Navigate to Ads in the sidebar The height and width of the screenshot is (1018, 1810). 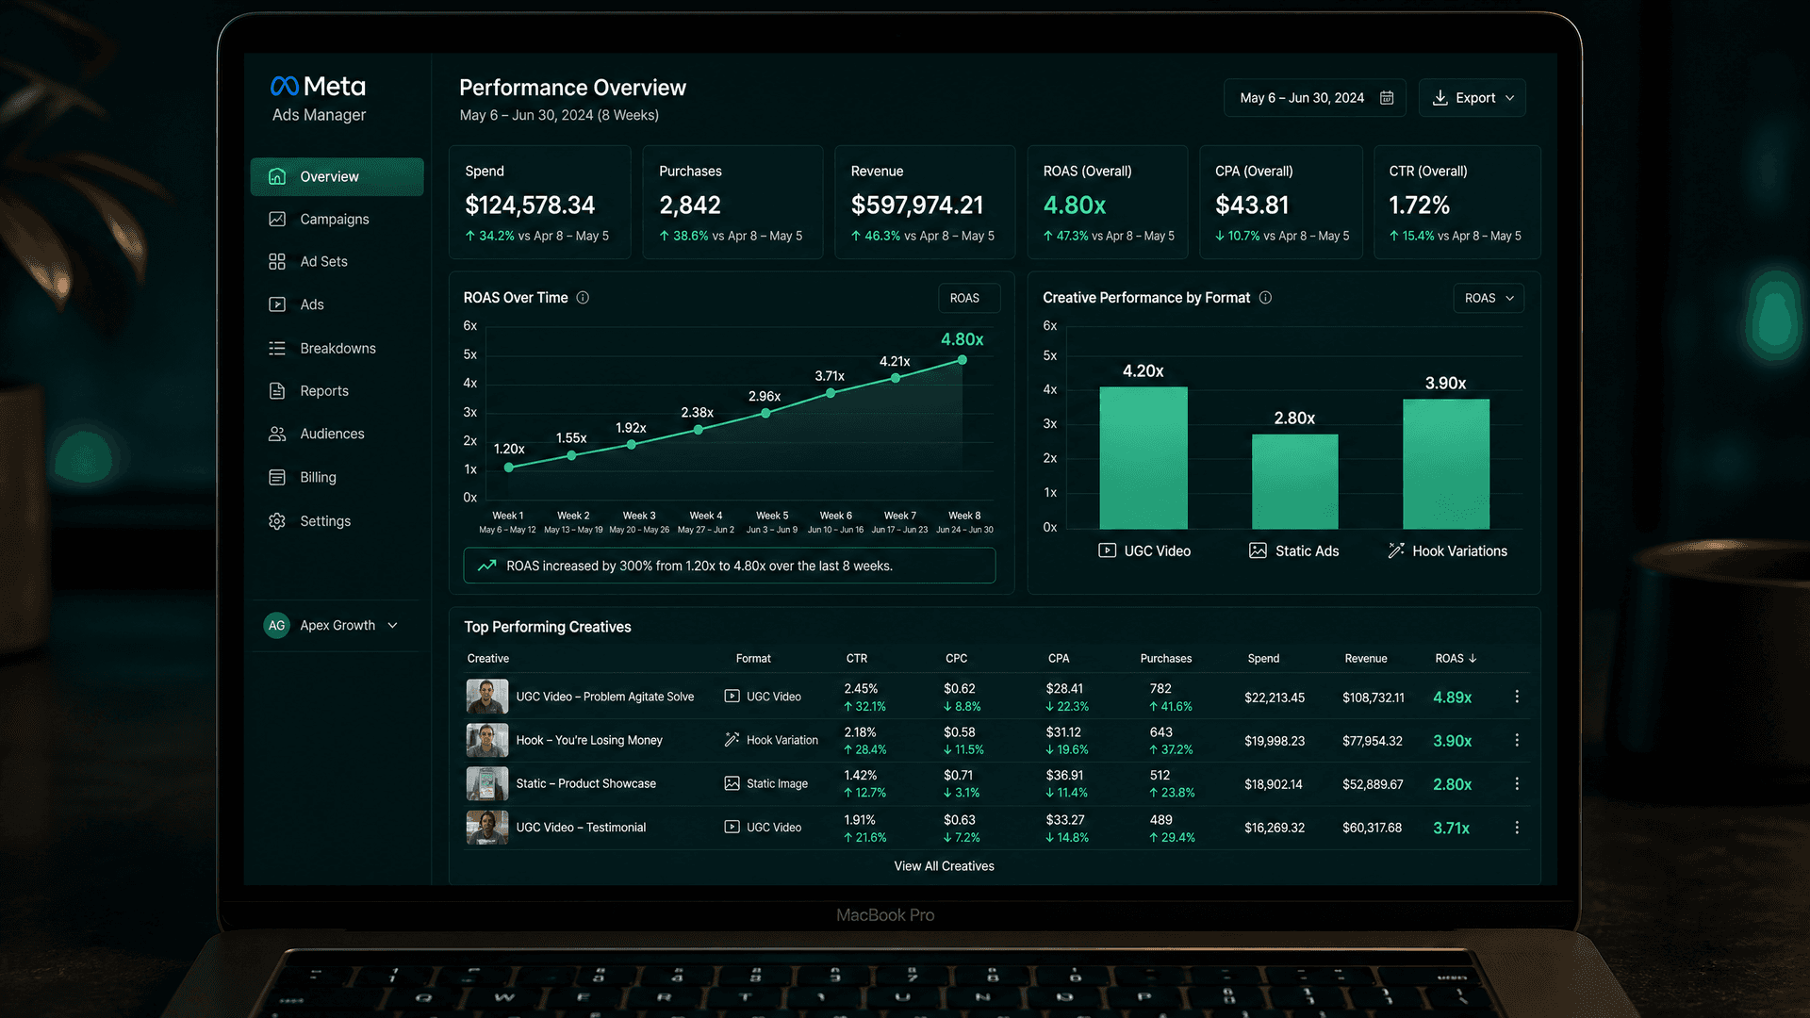tap(337, 304)
